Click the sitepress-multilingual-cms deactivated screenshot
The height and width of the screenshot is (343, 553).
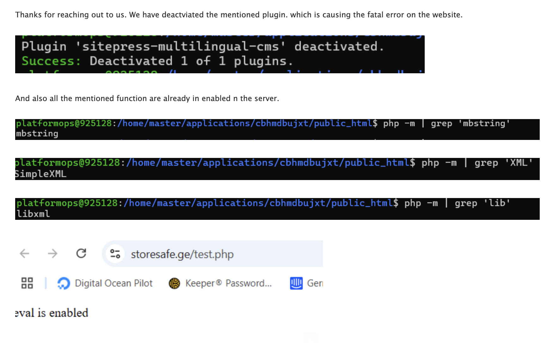220,54
